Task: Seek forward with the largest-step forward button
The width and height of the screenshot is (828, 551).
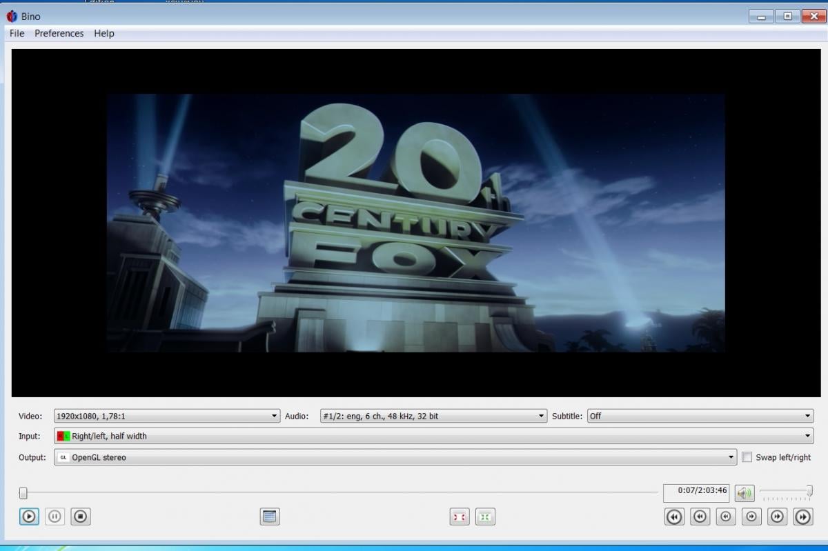Action: [803, 516]
